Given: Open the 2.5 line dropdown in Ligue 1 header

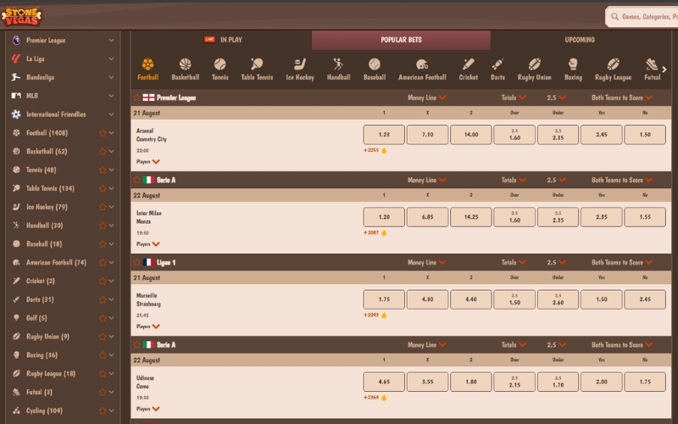Looking at the screenshot, I should click(x=556, y=263).
